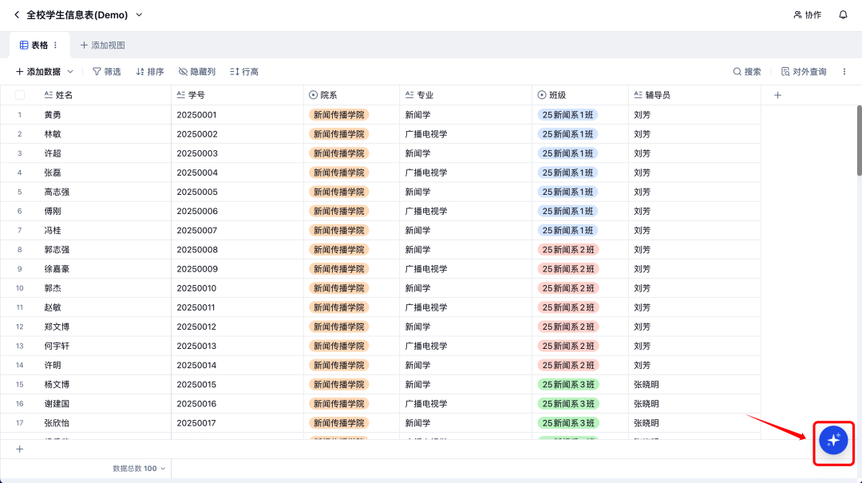This screenshot has height=483, width=862.
Task: Click row number 6
Action: pos(20,212)
